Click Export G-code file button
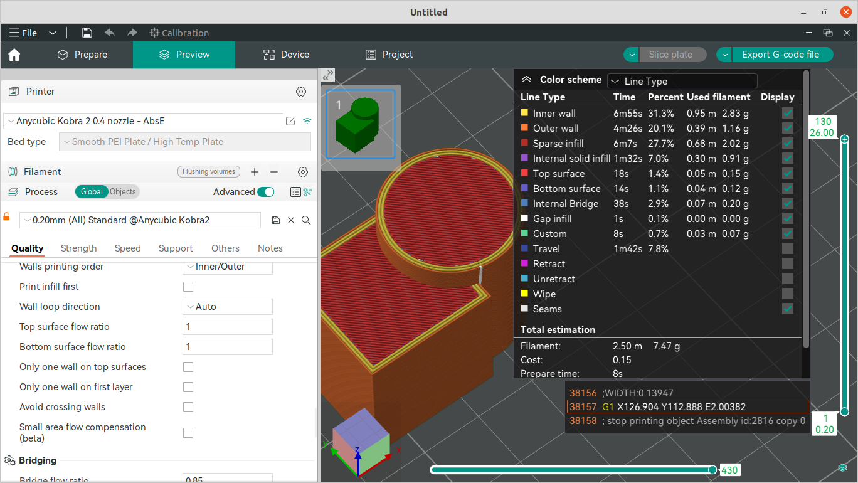Screen dimensions: 858x483 point(780,55)
